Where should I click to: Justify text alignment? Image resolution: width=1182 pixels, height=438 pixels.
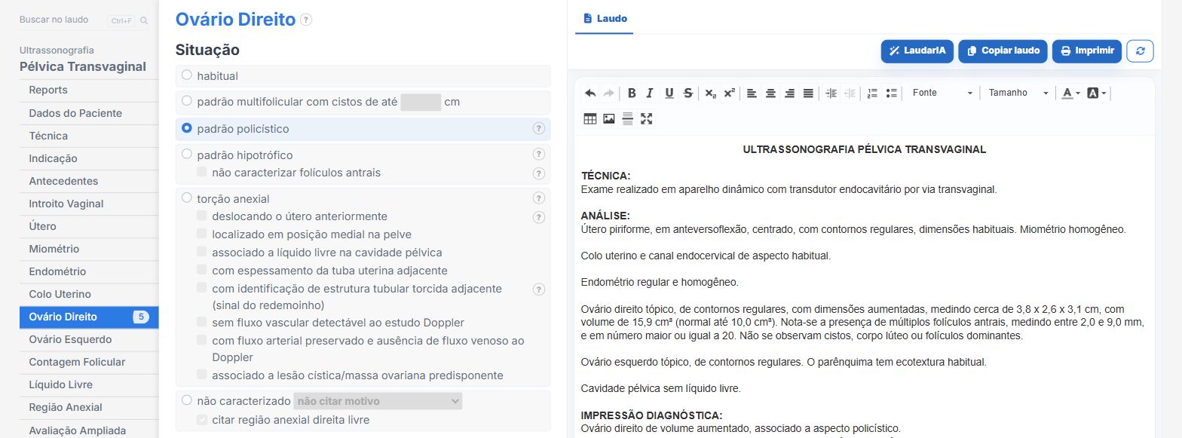(808, 93)
